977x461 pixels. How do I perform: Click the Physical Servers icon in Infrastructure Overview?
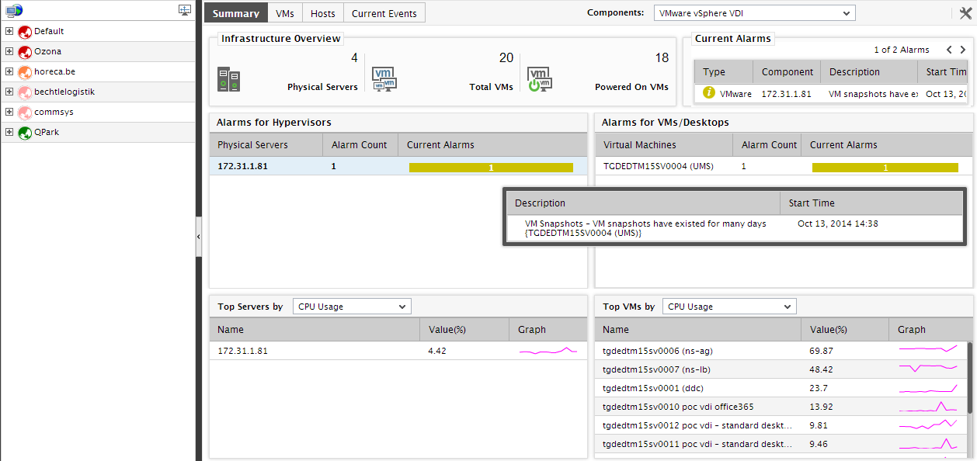[228, 79]
